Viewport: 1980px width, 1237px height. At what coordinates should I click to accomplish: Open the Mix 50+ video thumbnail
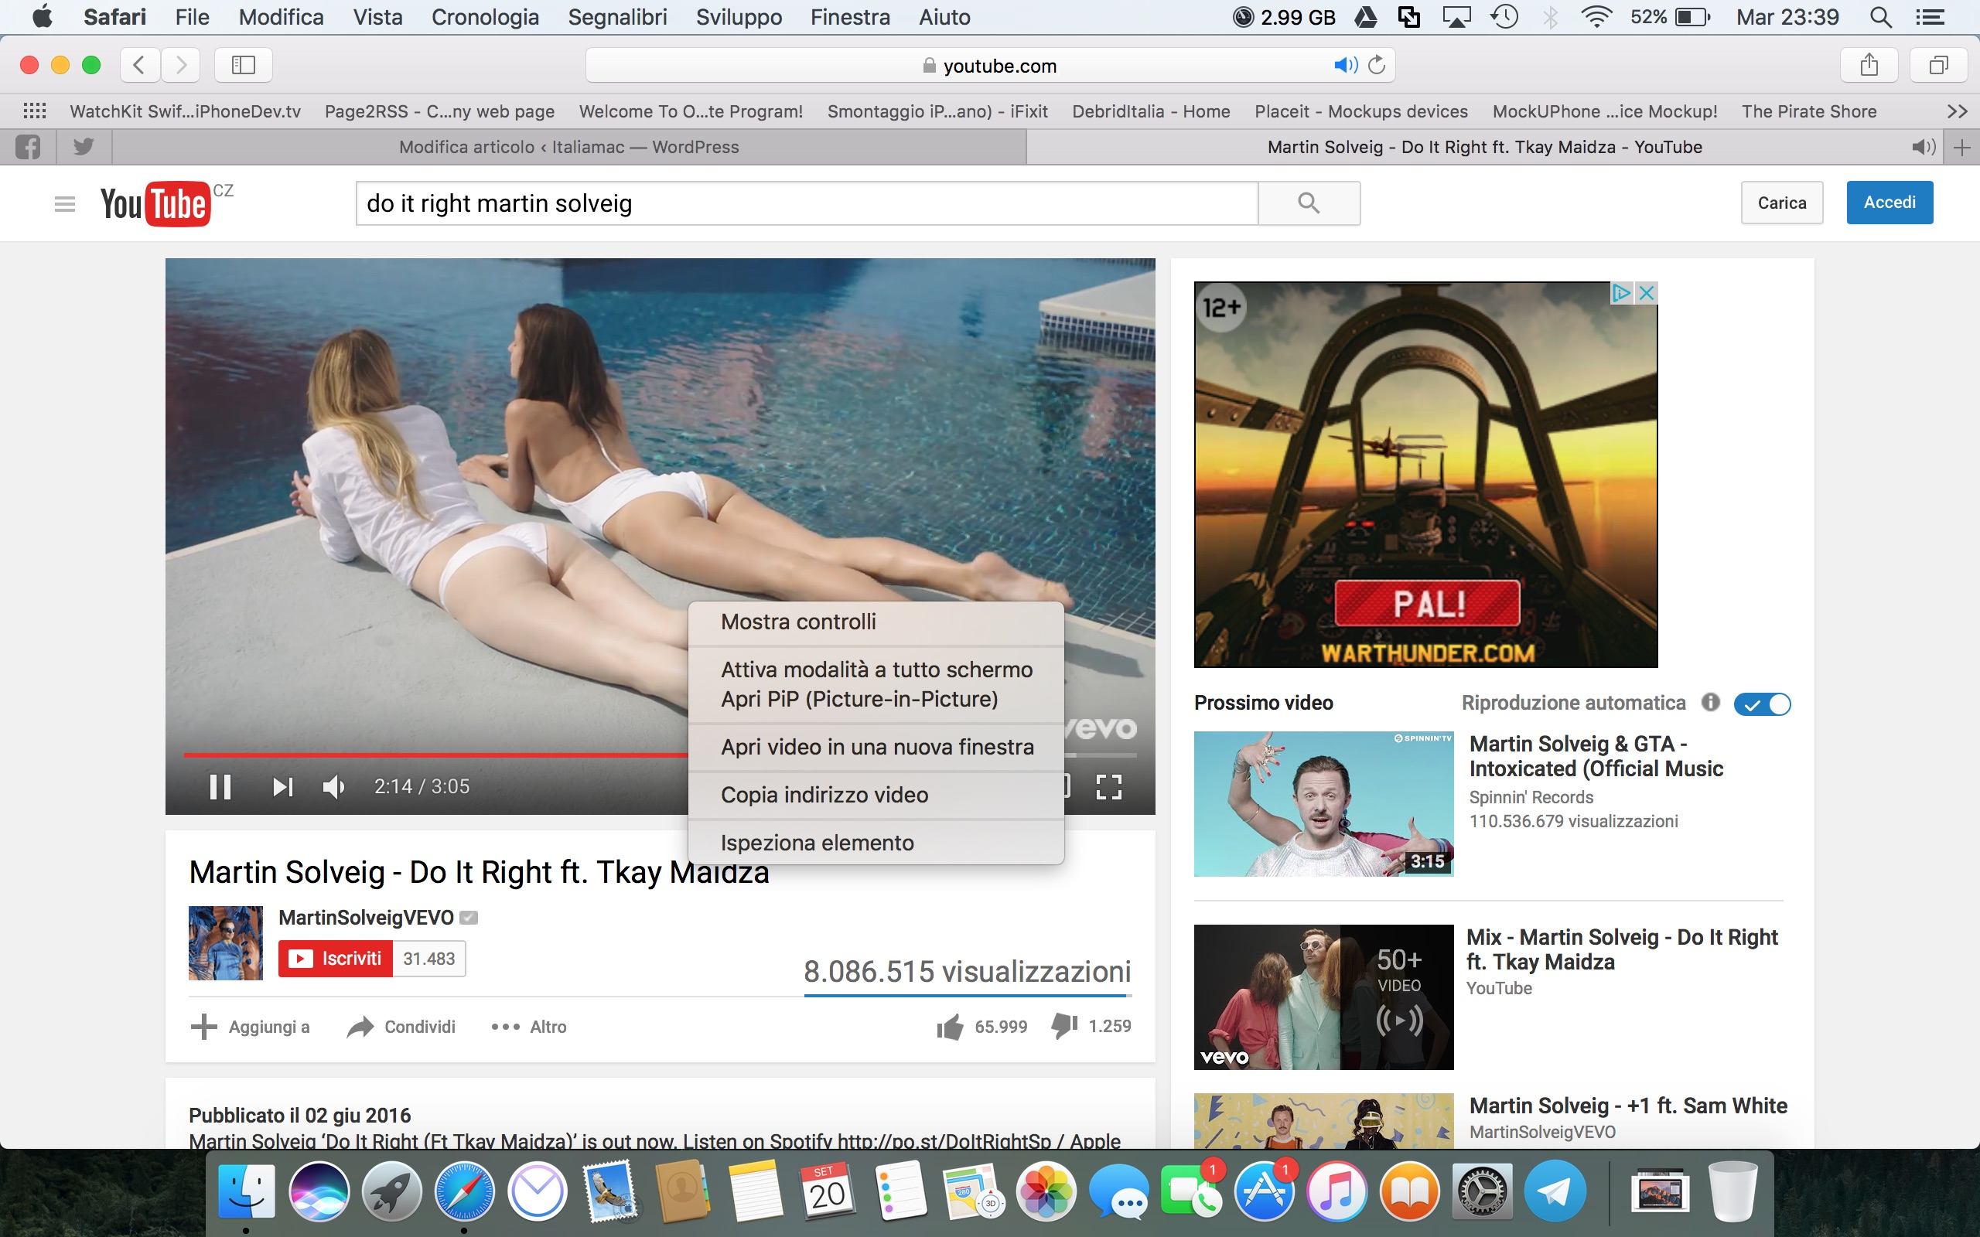point(1323,997)
